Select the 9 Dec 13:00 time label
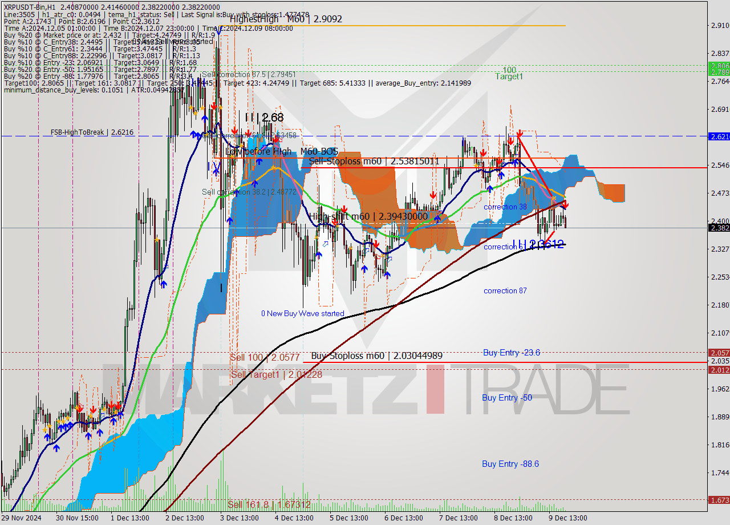Screen dimensions: 730x525 point(567,518)
